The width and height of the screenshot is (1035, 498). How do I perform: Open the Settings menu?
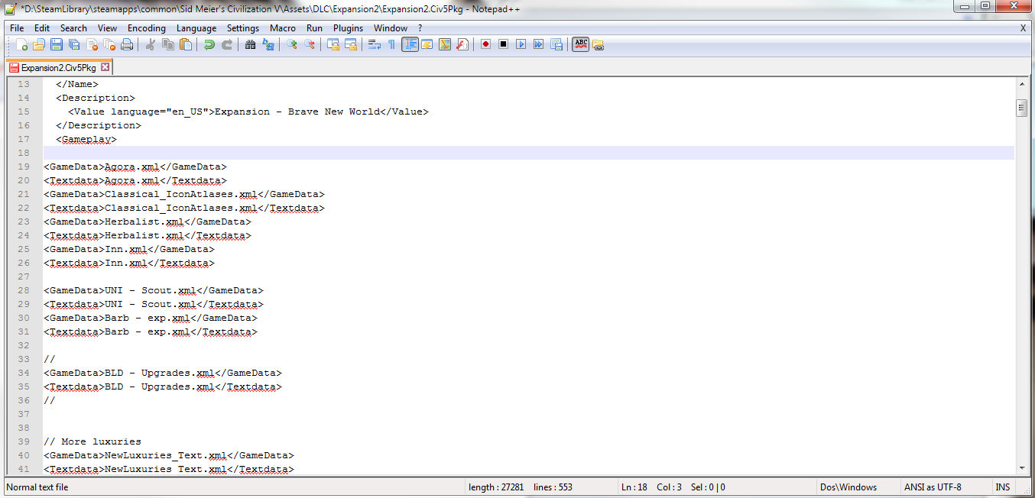pyautogui.click(x=243, y=28)
